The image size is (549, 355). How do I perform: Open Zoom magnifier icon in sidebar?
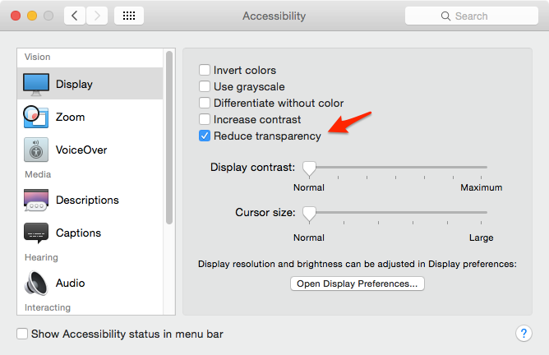coord(35,118)
